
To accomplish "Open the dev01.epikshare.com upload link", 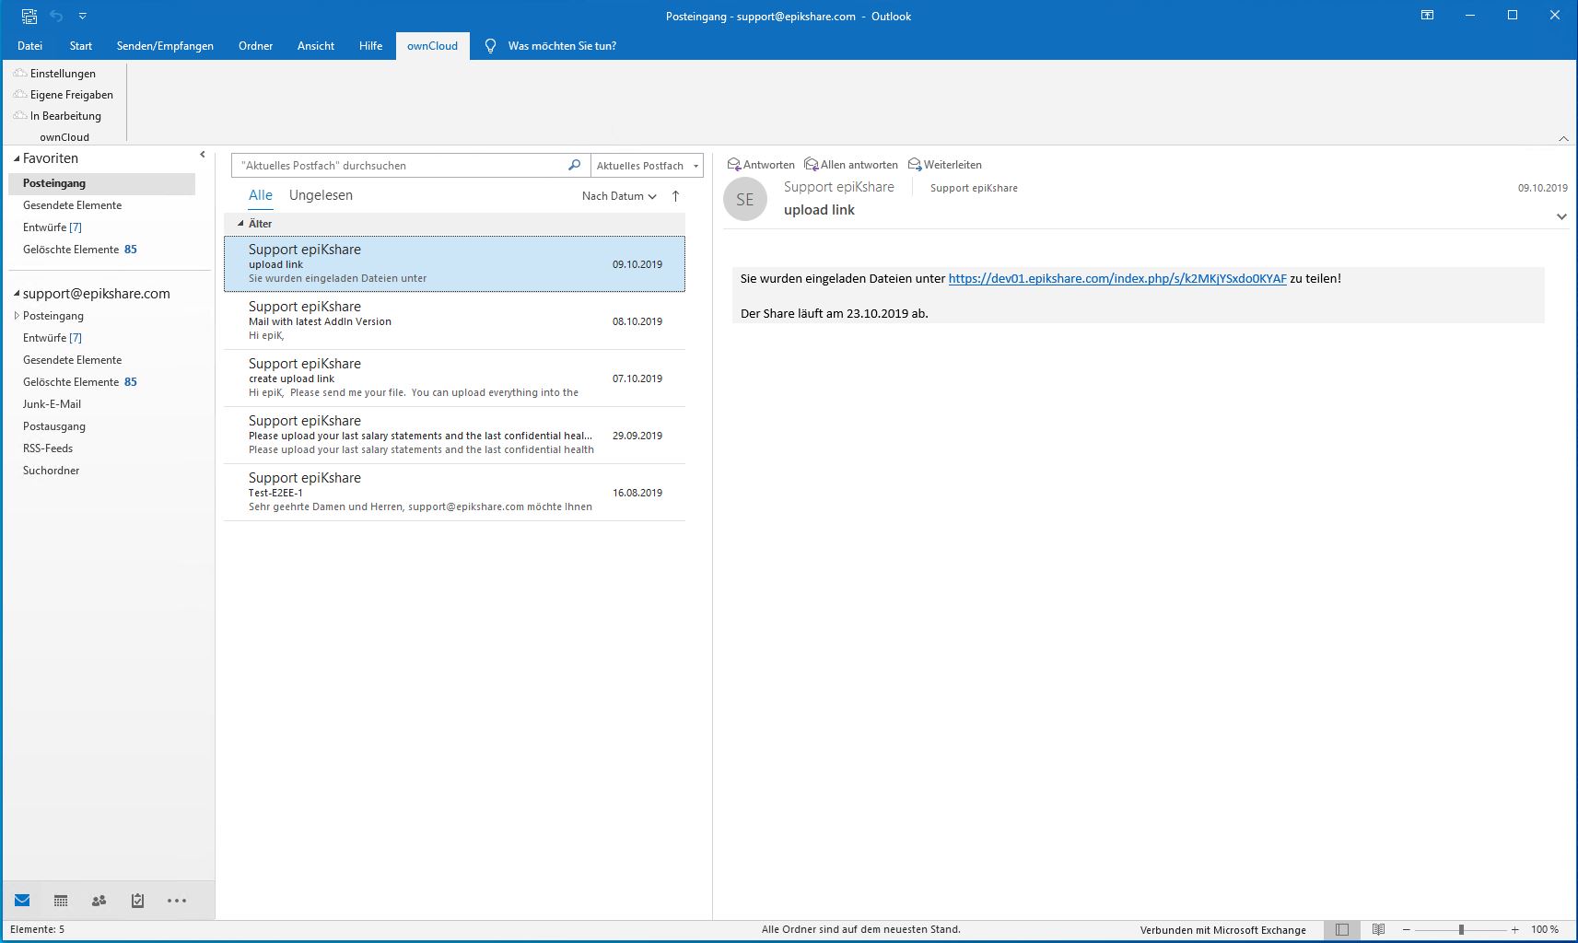I will pos(1117,278).
